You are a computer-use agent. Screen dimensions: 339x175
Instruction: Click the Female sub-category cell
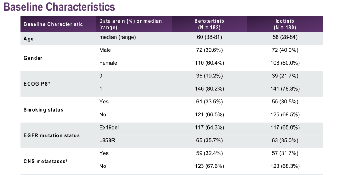[x=108, y=63]
